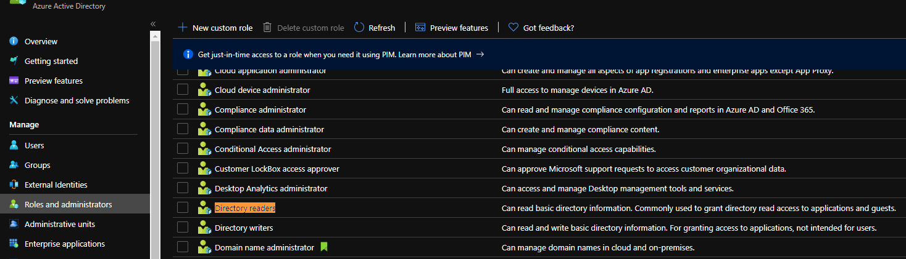
Task: Open the Cloud device administrator role
Action: tap(262, 90)
